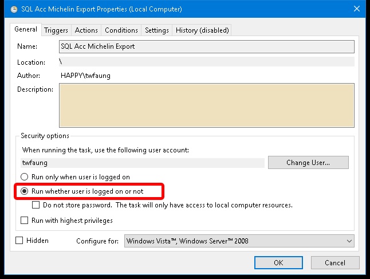
Task: Enable the Do not store password checkbox
Action: click(36, 205)
